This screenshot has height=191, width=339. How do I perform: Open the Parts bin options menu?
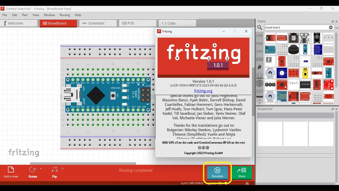[x=337, y=28]
